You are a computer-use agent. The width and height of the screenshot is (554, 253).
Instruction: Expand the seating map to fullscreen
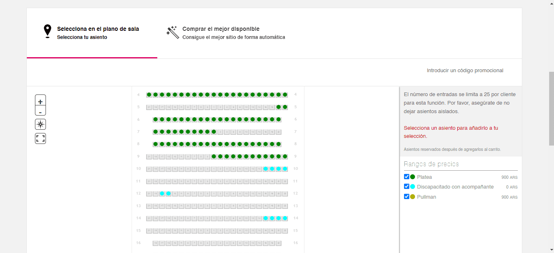click(40, 139)
